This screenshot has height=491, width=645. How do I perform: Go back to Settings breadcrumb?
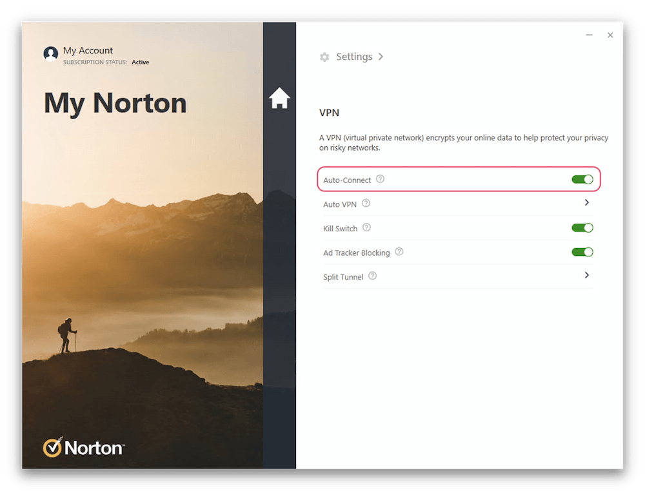pos(354,57)
